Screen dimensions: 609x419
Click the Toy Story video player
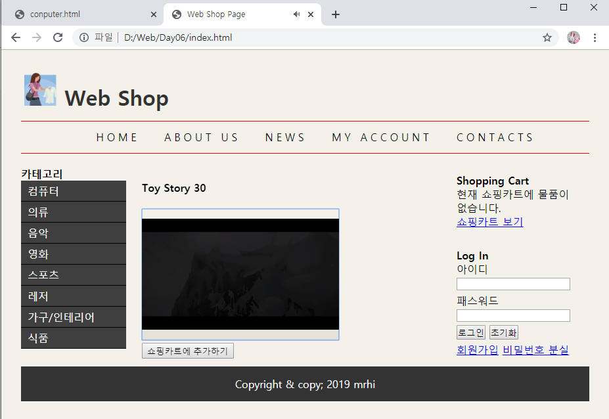(x=240, y=274)
